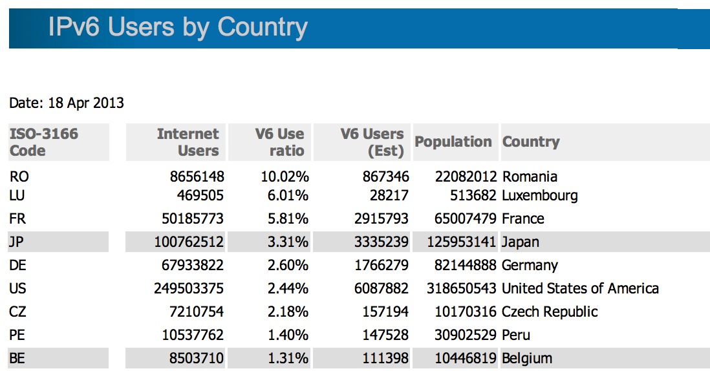This screenshot has height=371, width=710.
Task: Select France's V6 use ratio 5.81%
Action: click(x=290, y=218)
